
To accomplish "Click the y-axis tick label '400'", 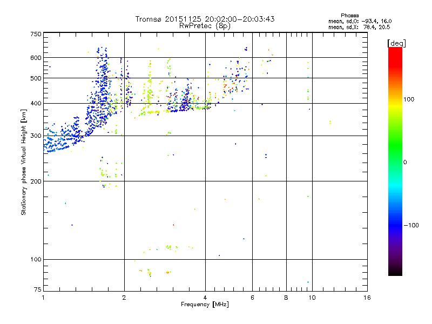I will (36, 104).
